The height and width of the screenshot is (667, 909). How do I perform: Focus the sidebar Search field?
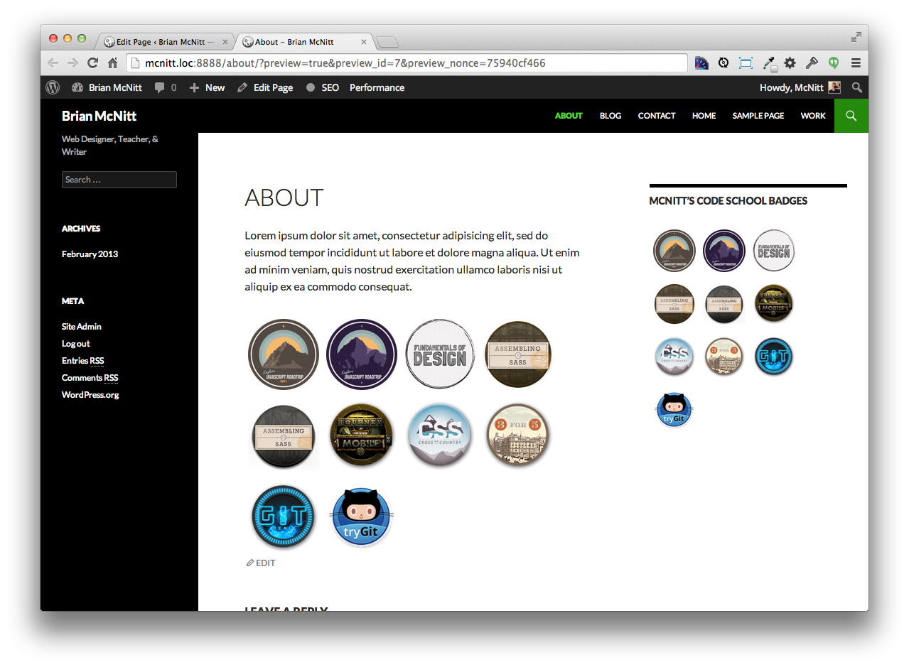(119, 180)
